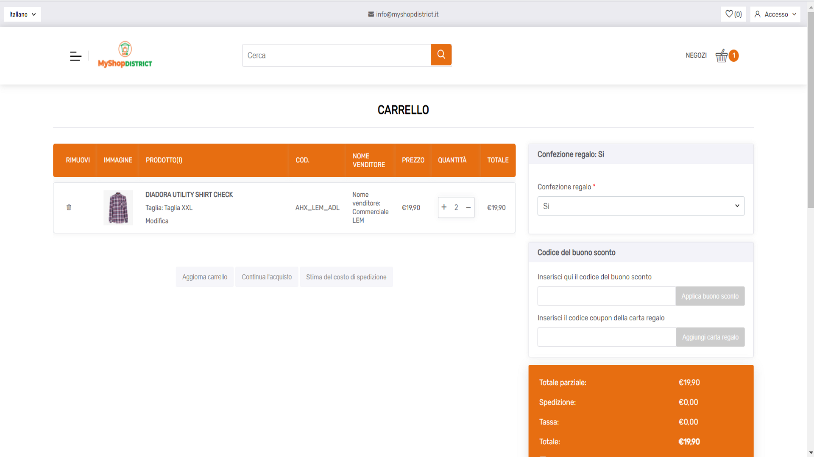Open the shopping basket icon

[x=721, y=55]
